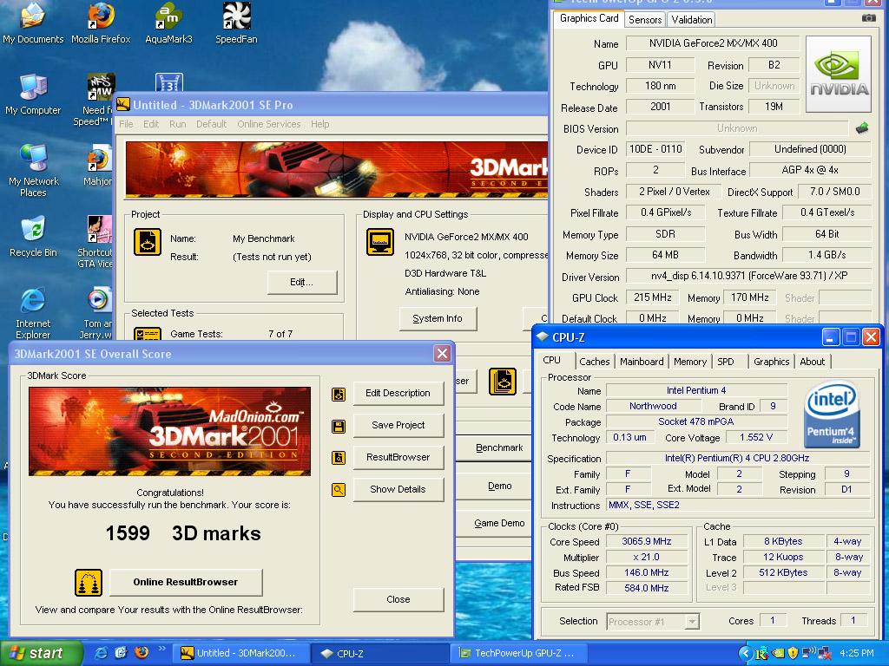Launch Internet Explorer from the desktop
This screenshot has width=889, height=666.
[x=33, y=313]
